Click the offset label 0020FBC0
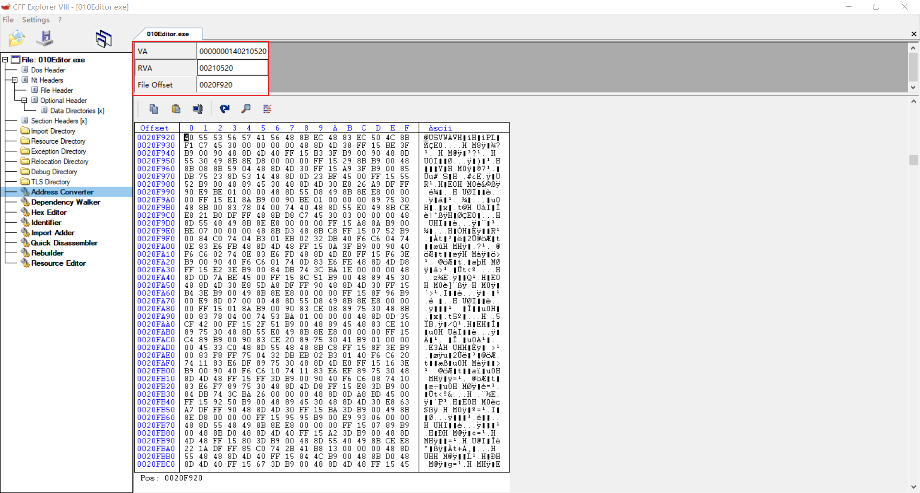The height and width of the screenshot is (493, 920). click(x=156, y=464)
